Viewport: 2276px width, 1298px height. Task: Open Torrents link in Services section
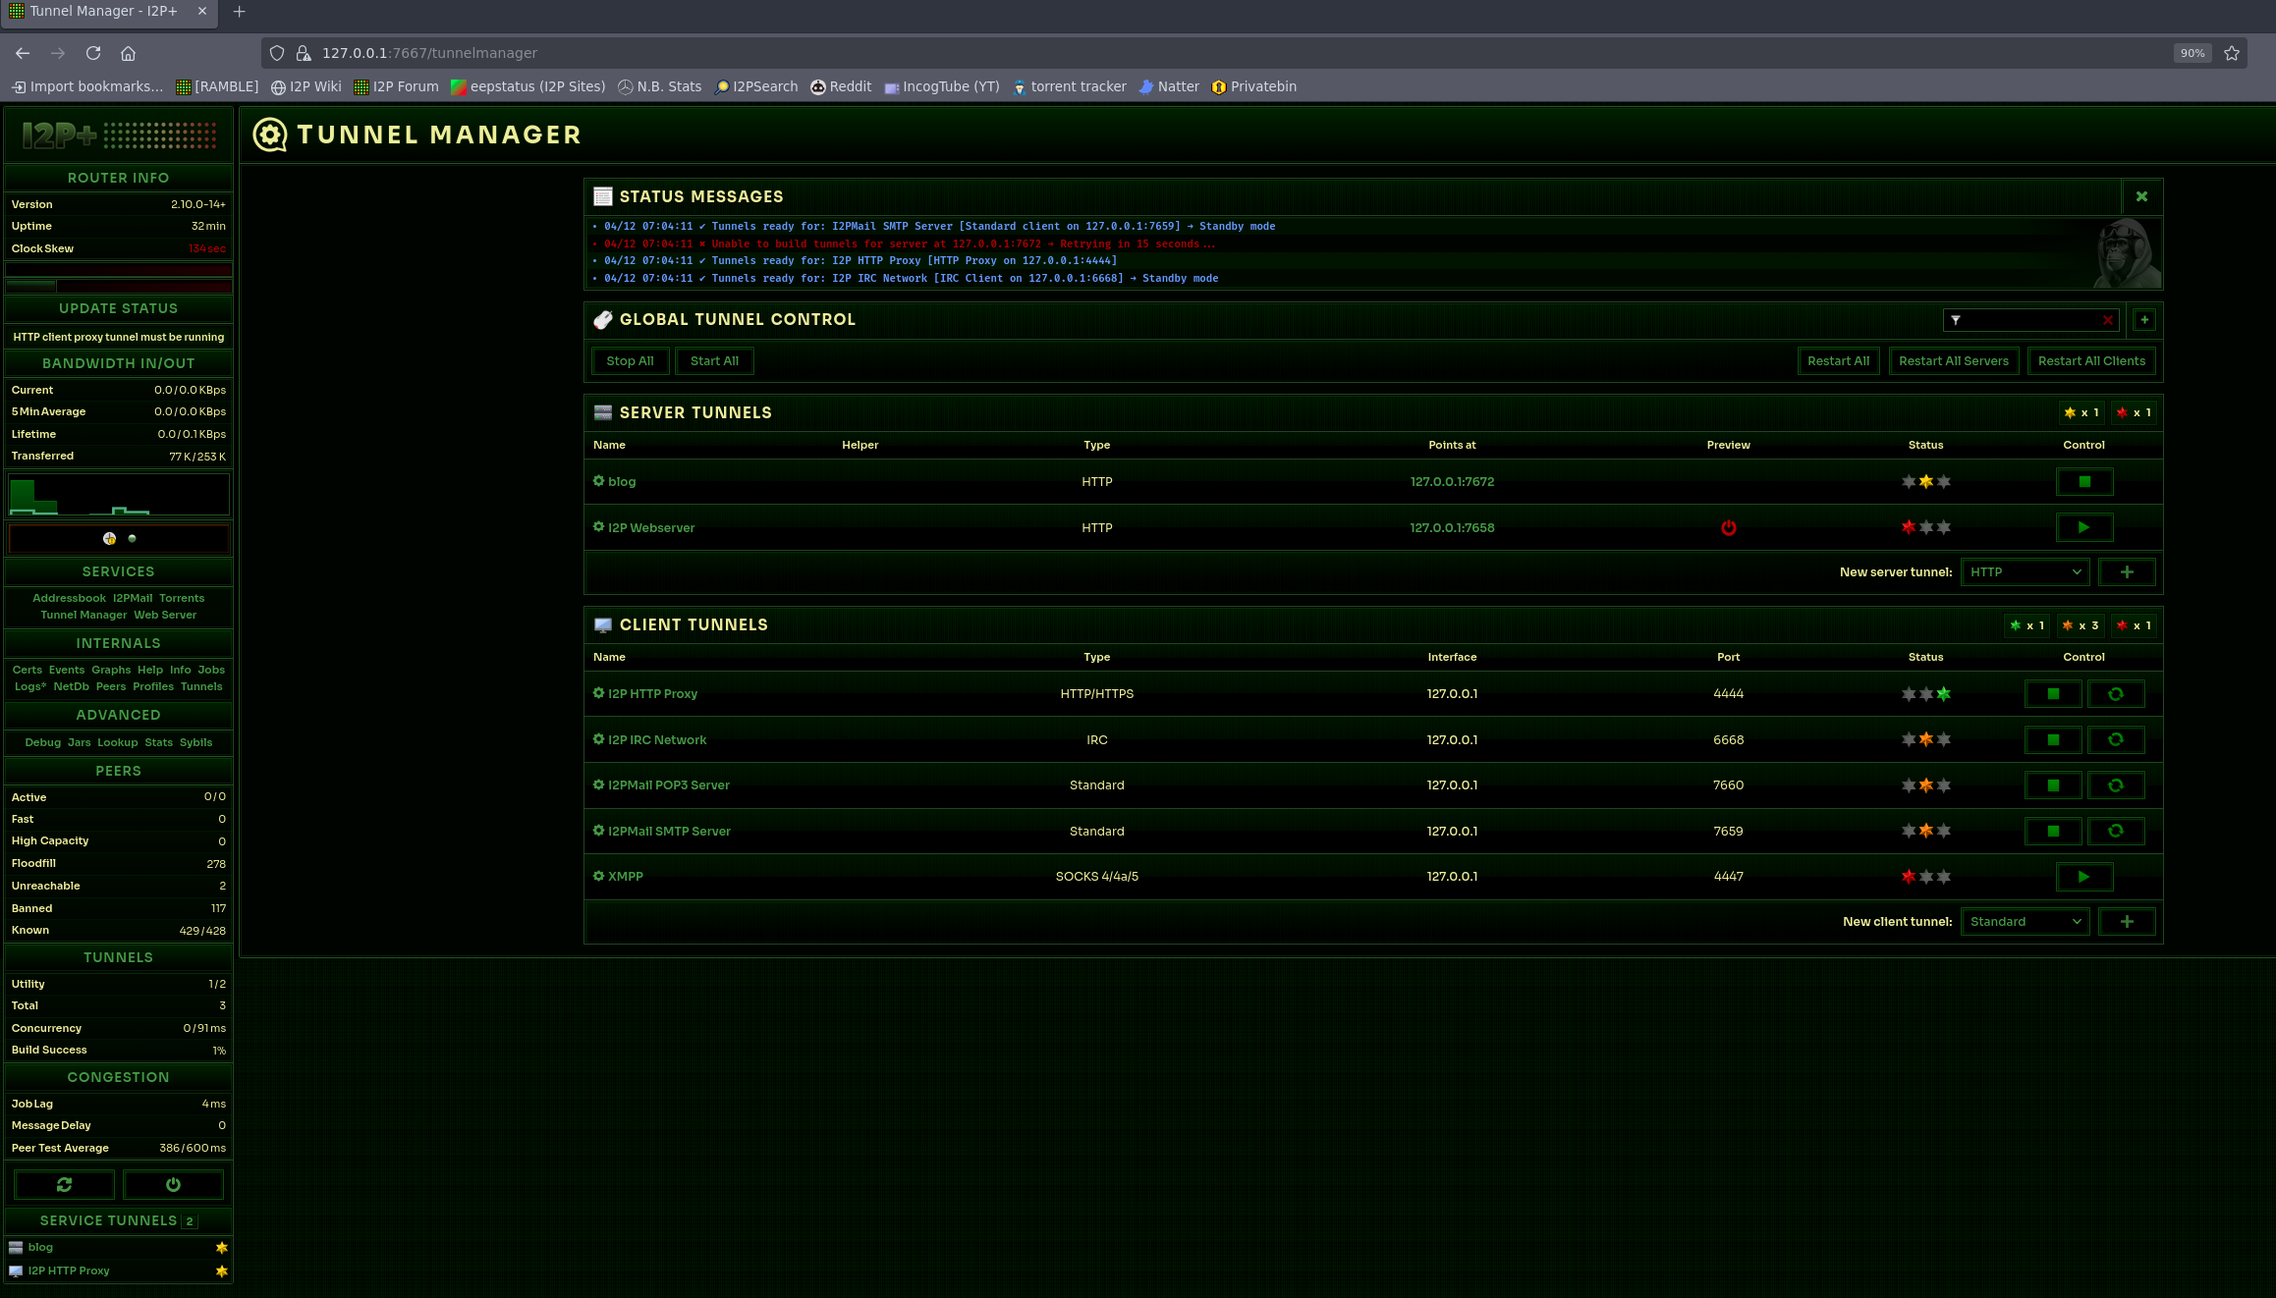(182, 598)
